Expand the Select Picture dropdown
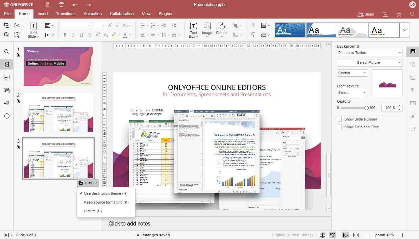Screen dimensions: 419x239 [369, 62]
